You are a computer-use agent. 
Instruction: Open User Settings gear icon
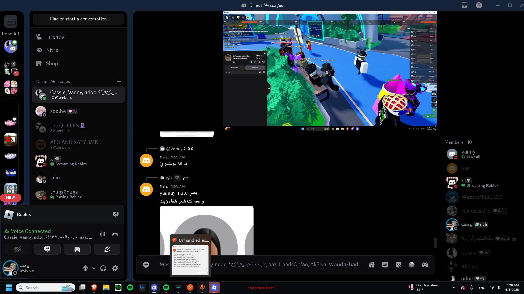pyautogui.click(x=115, y=268)
